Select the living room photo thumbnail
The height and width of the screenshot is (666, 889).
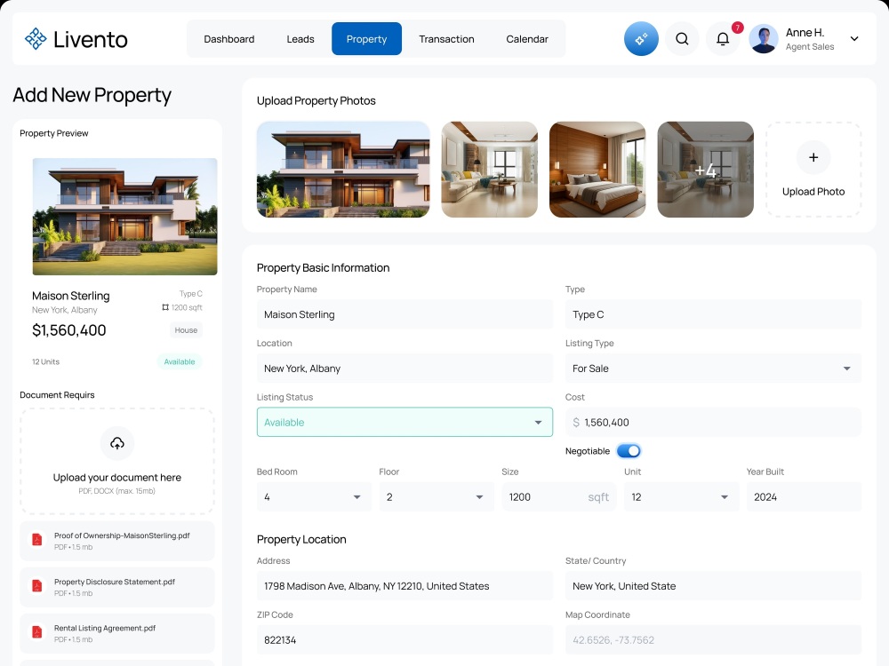tap(489, 170)
